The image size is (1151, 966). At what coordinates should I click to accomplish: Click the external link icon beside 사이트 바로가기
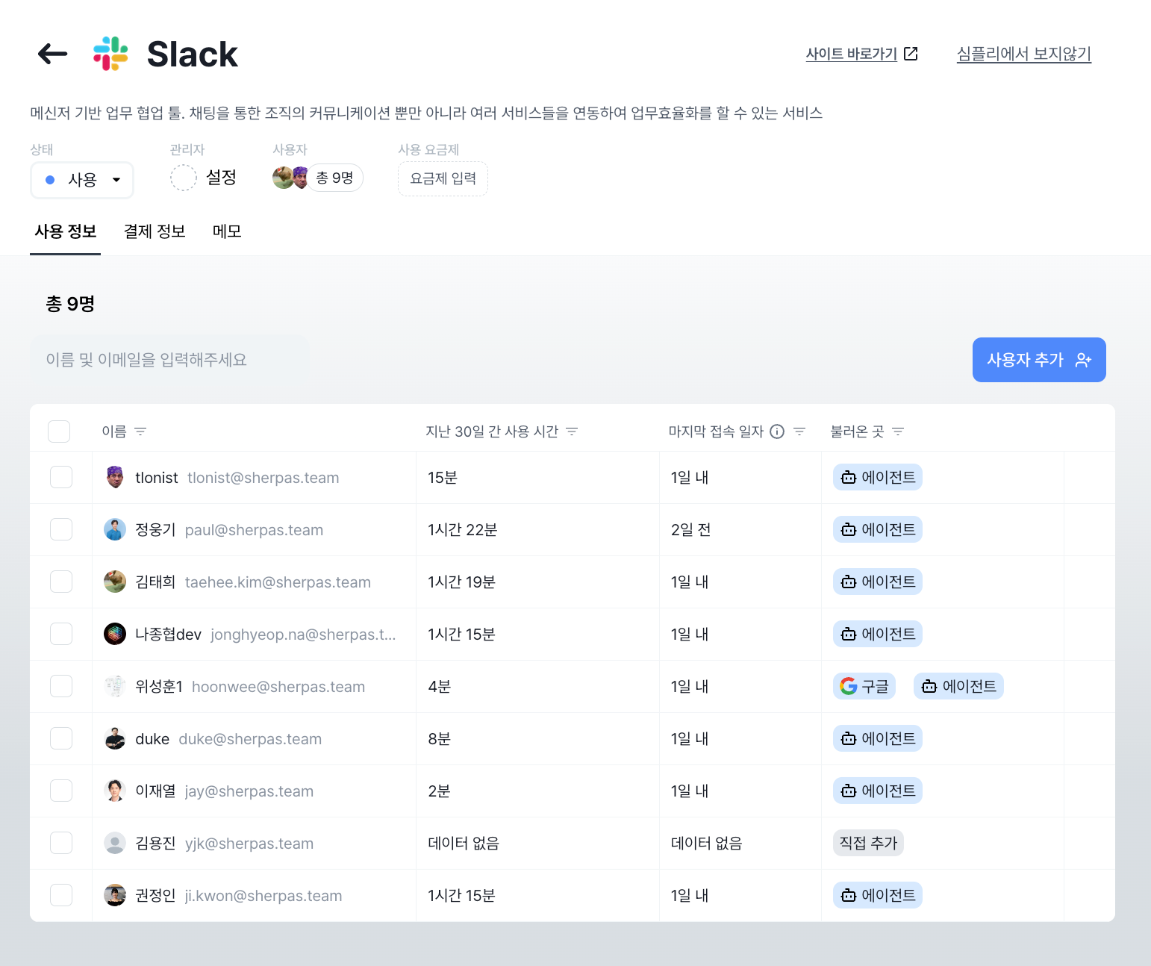(911, 54)
